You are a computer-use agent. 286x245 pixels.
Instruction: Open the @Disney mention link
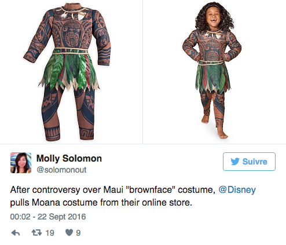tap(237, 189)
